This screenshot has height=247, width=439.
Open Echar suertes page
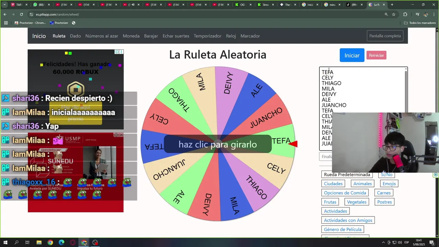pos(176,36)
